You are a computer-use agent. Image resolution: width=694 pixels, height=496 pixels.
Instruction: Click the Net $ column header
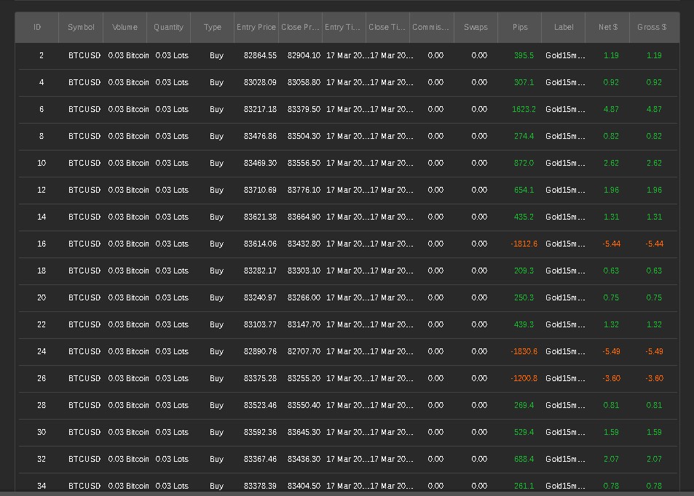click(x=608, y=28)
